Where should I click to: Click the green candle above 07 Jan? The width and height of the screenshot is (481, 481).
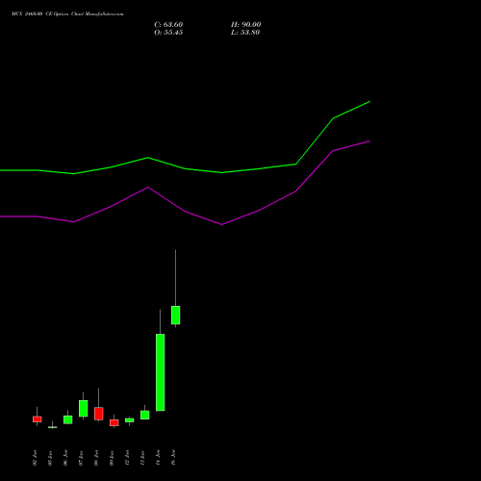84,409
